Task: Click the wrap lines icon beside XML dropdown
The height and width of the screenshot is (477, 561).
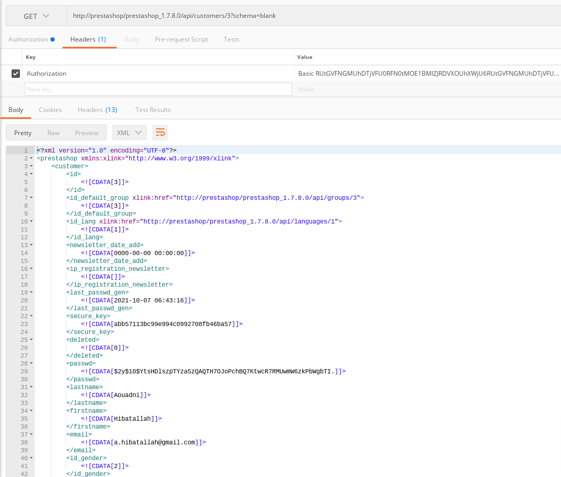Action: coord(160,133)
